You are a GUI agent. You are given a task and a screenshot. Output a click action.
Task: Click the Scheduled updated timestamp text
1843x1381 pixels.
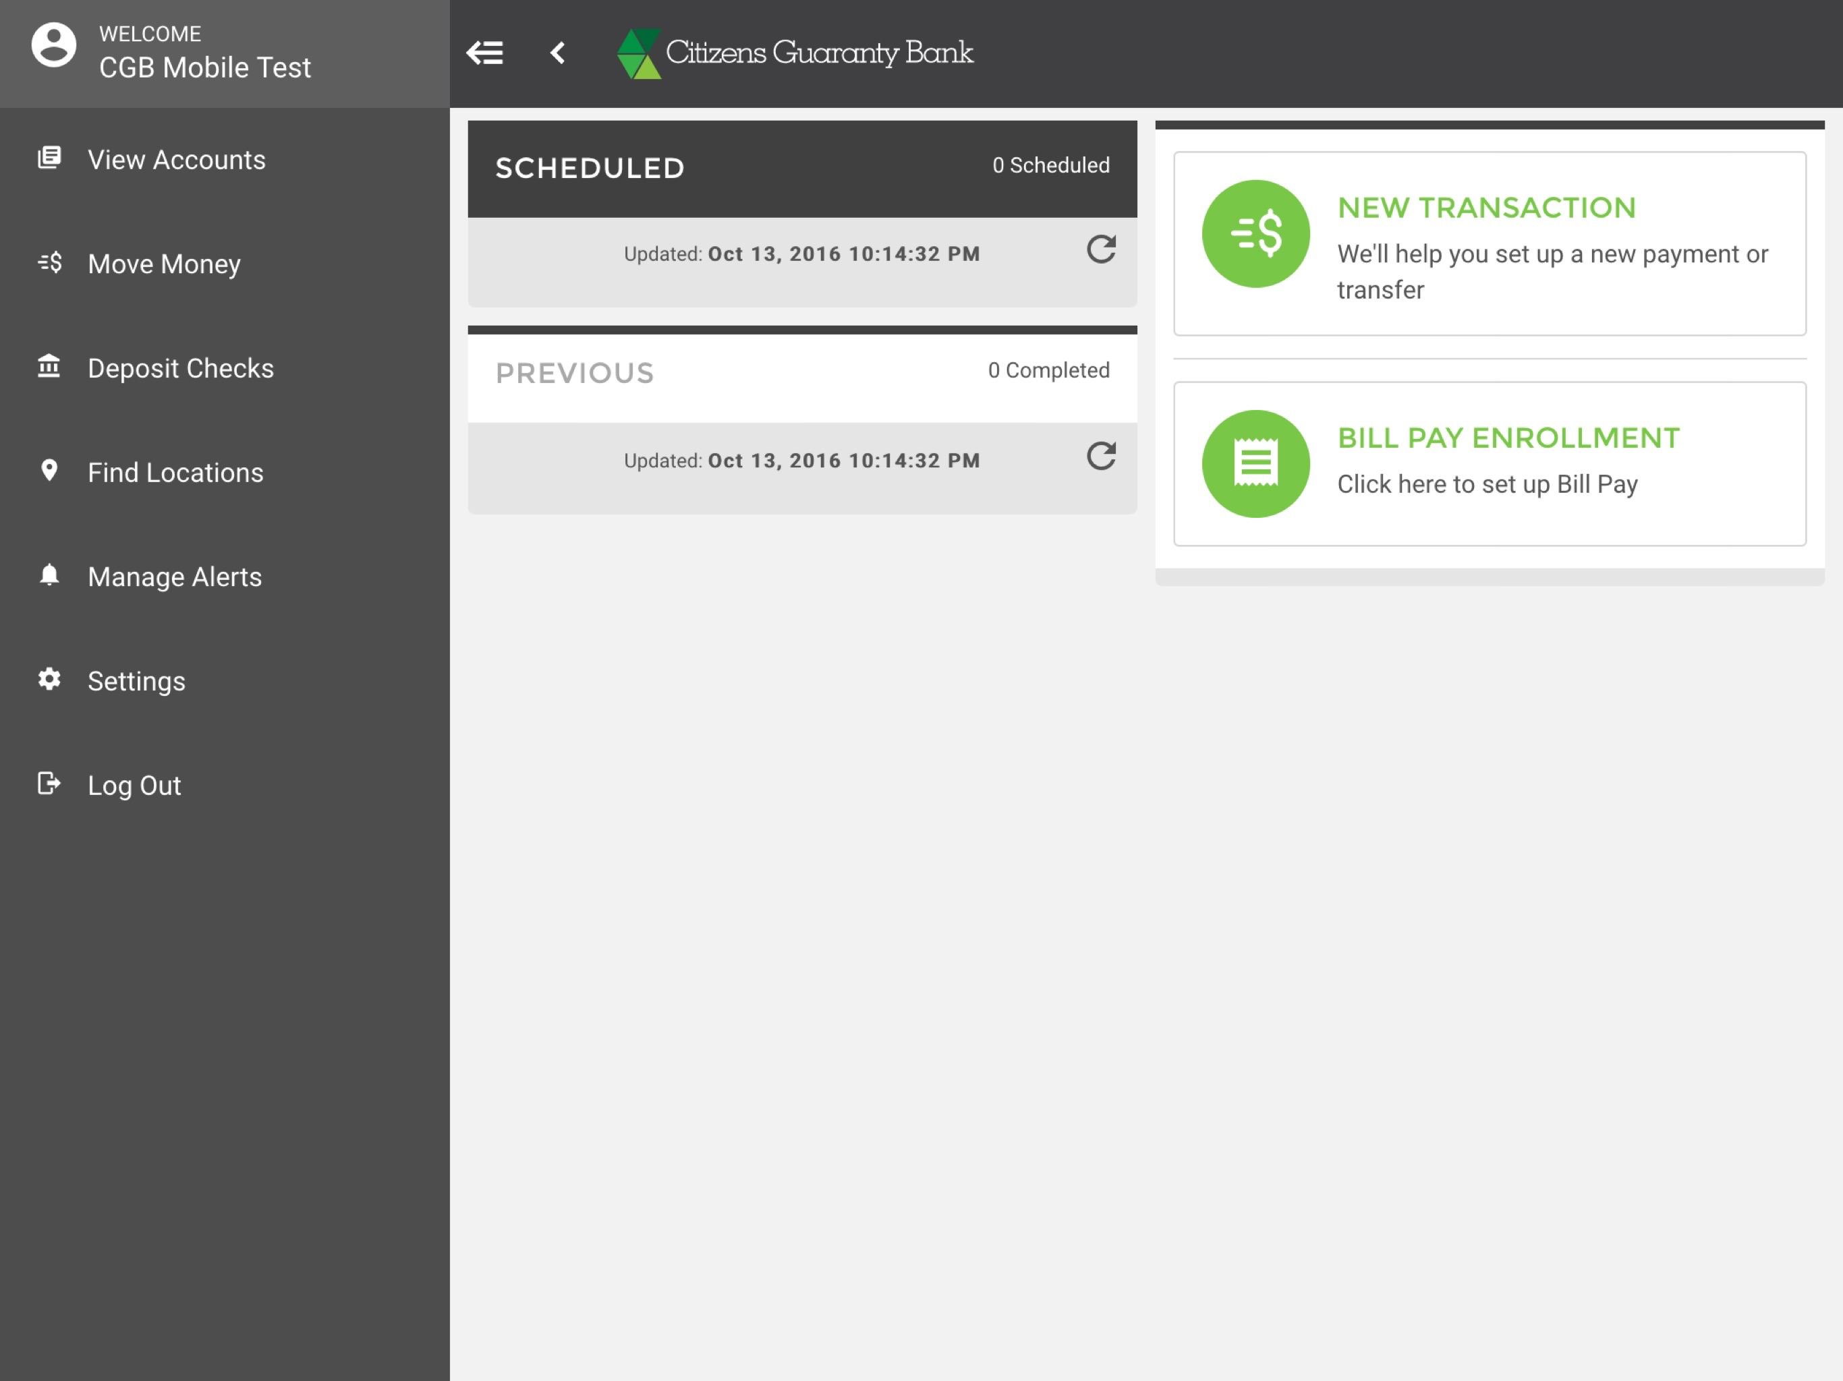(x=801, y=254)
